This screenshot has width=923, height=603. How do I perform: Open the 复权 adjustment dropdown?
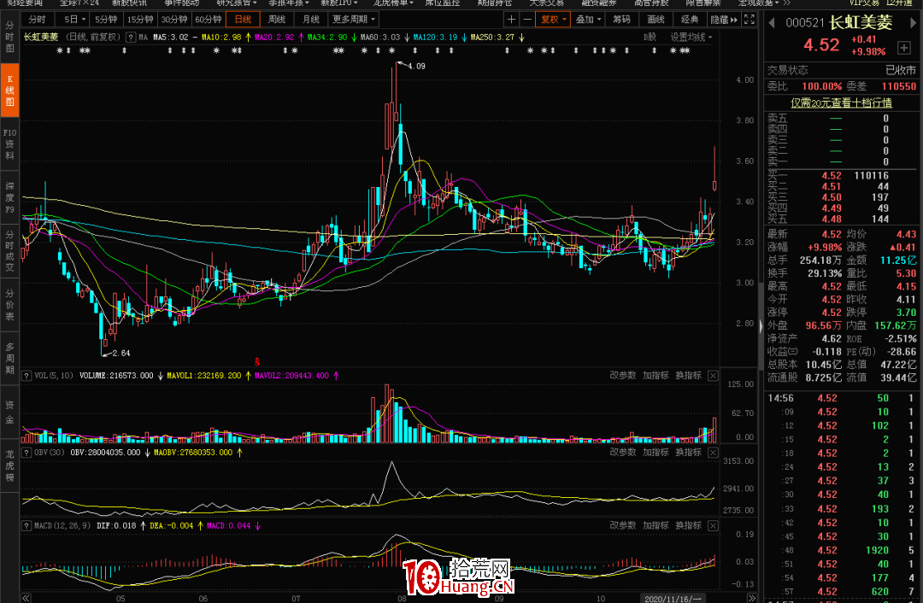tap(553, 20)
